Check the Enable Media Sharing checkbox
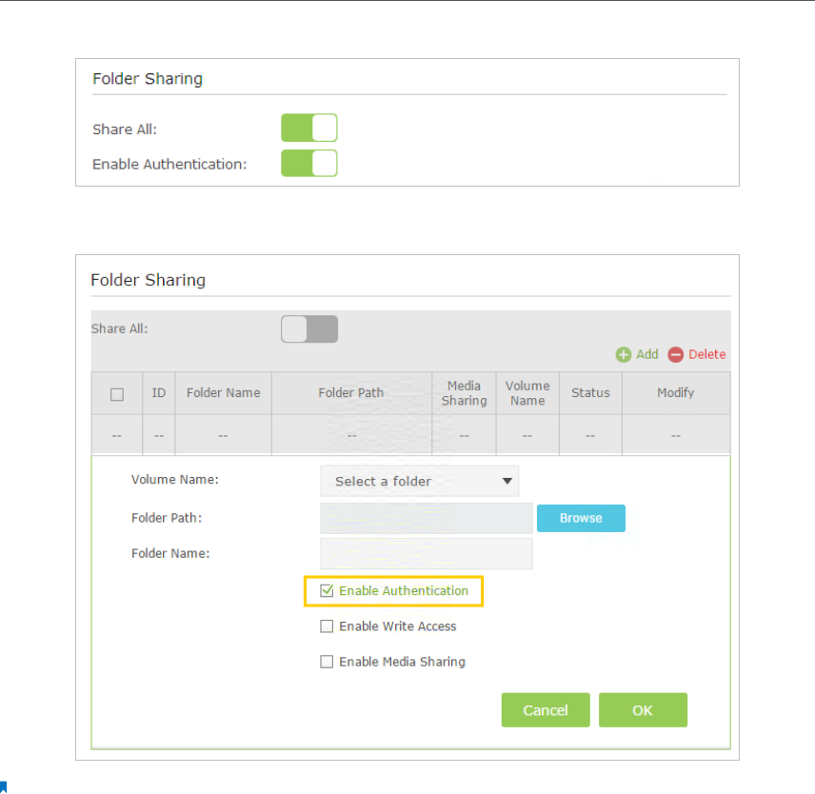Viewport: 815px width, 794px height. pos(328,662)
